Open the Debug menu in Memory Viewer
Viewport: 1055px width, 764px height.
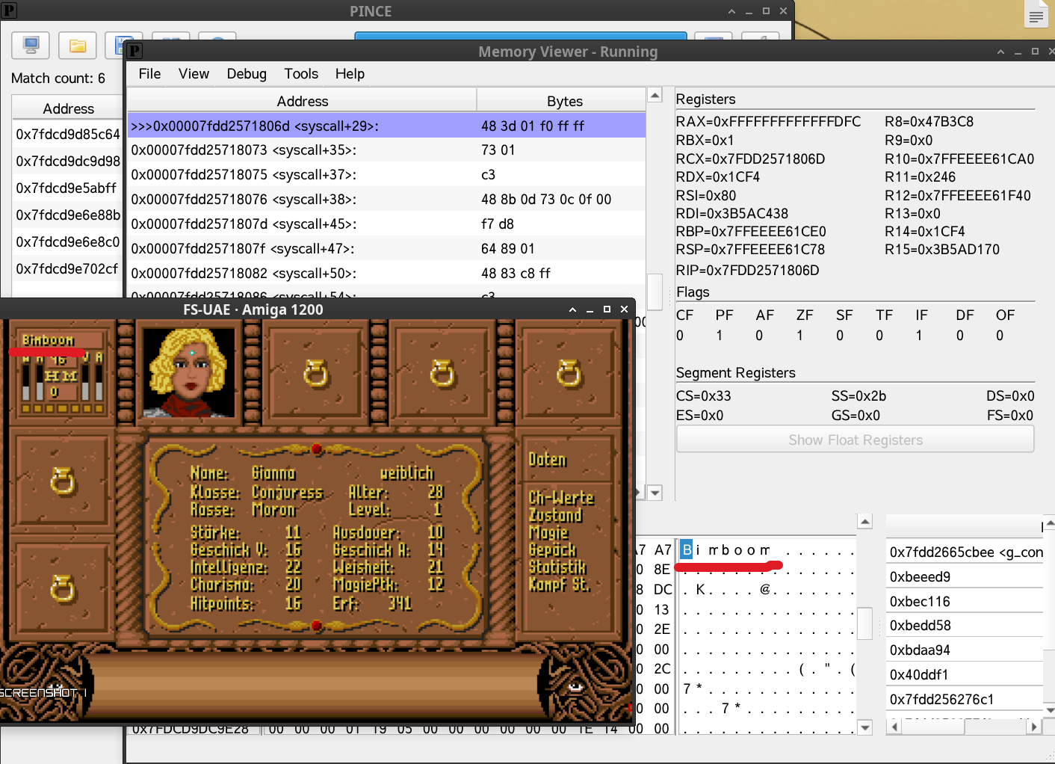coord(247,73)
